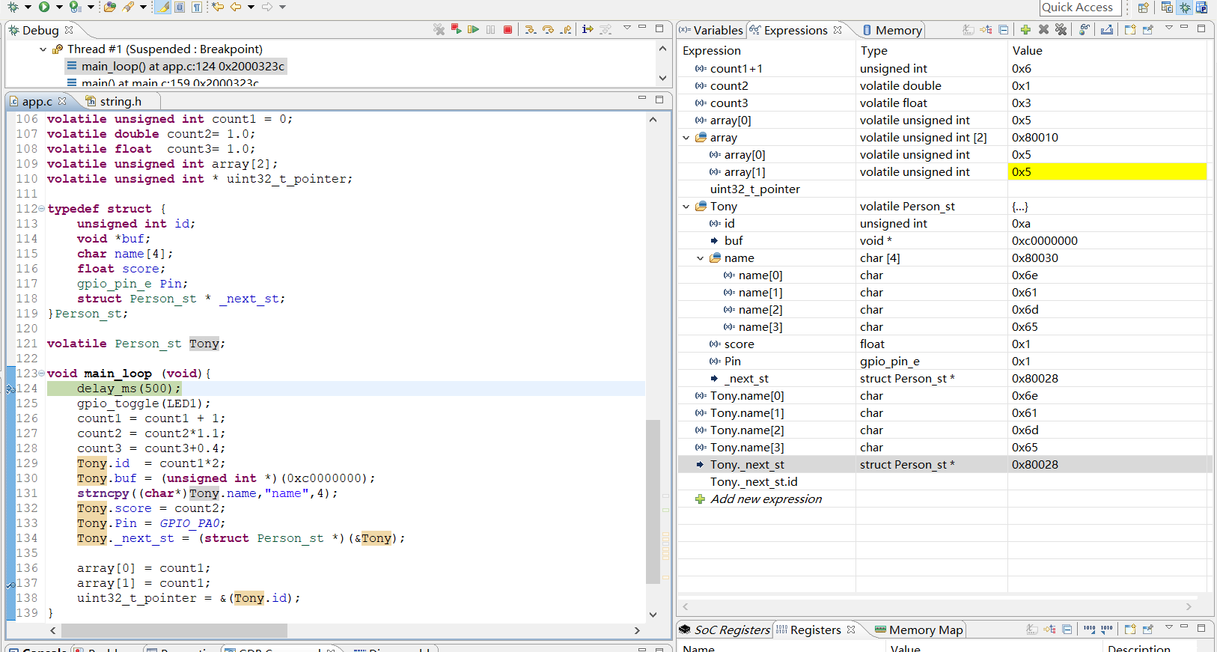
Task: Collapse the 'array' expression node
Action: (686, 138)
